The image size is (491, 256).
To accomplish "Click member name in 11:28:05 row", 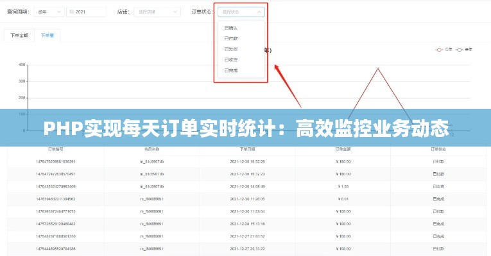I will [x=151, y=199].
